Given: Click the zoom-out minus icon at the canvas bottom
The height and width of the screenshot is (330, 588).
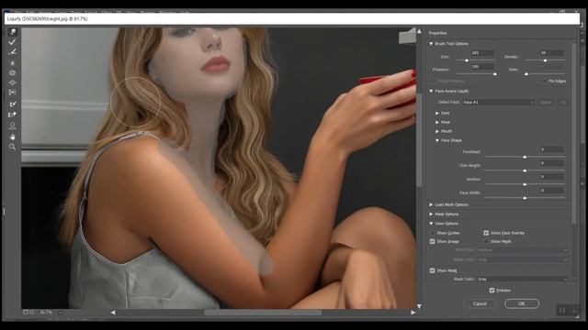Looking at the screenshot, I should point(26,312).
